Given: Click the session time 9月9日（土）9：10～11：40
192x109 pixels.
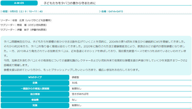Looking at the screenshot, I should pyautogui.click(x=27, y=12).
